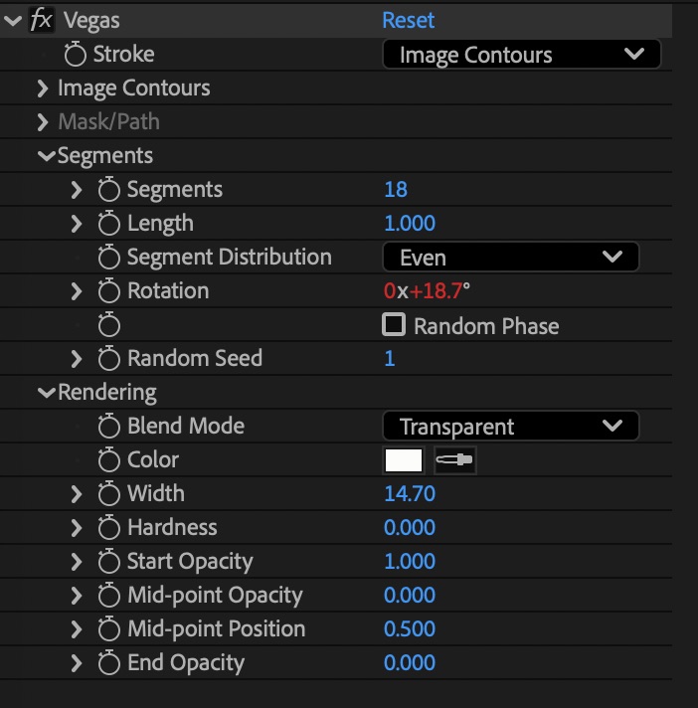
Task: Toggle the fx switch for Vegas effect
Action: pyautogui.click(x=41, y=20)
